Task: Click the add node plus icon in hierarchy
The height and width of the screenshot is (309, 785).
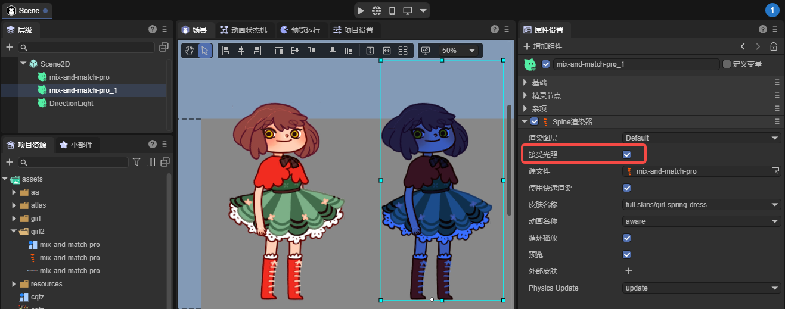Action: pyautogui.click(x=10, y=47)
